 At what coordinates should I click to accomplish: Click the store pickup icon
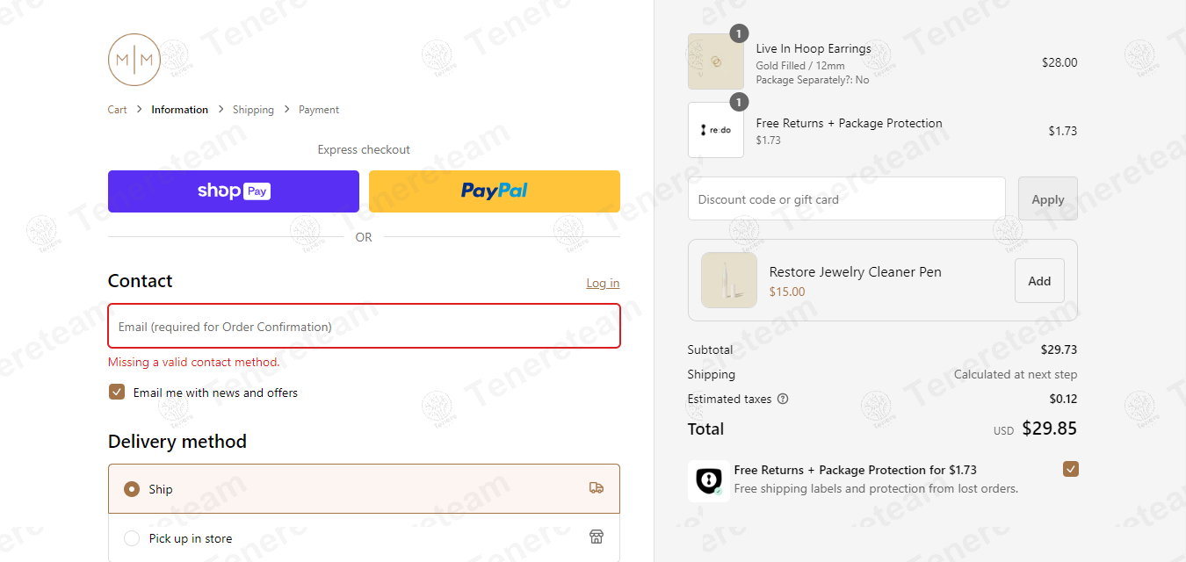pos(597,537)
